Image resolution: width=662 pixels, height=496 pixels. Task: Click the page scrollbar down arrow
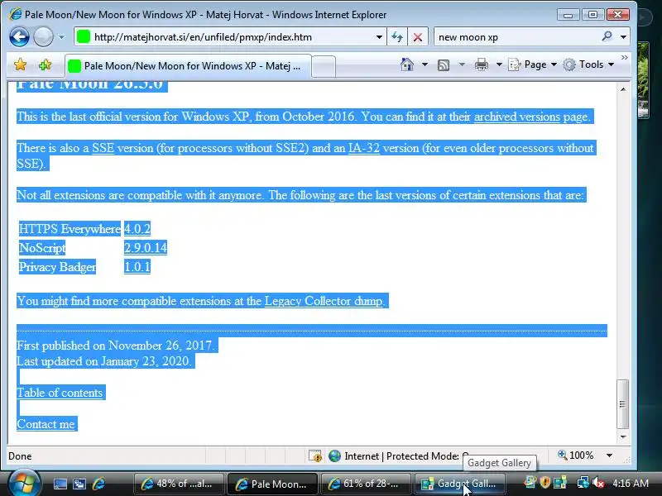pyautogui.click(x=623, y=437)
